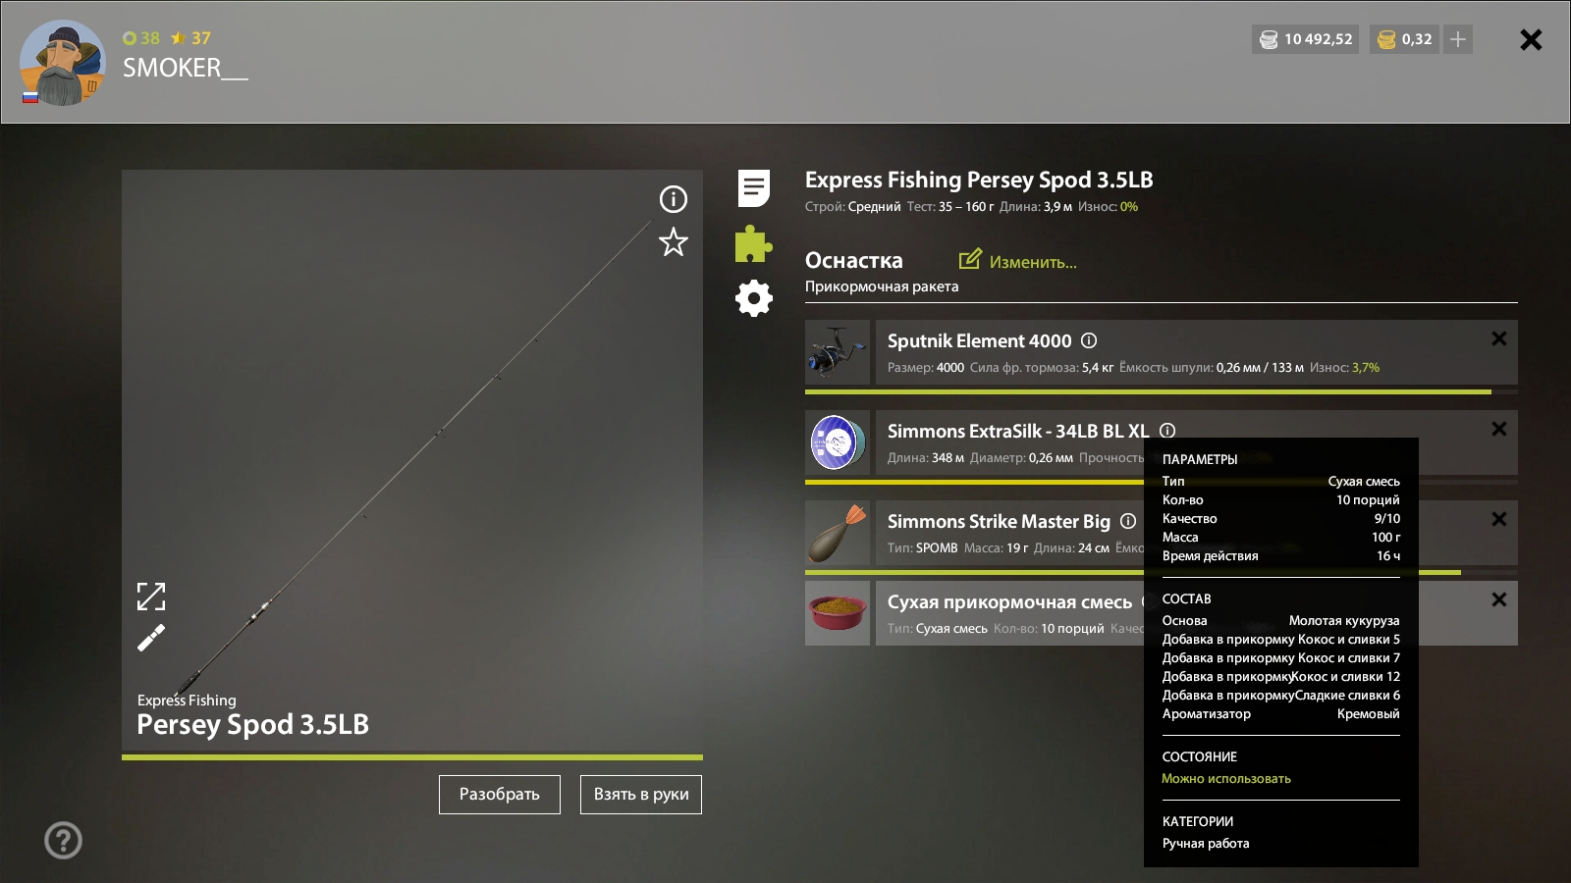Remove the Сухая прикормочная смесь groundbait
Viewport: 1571px width, 883px height.
pos(1499,599)
